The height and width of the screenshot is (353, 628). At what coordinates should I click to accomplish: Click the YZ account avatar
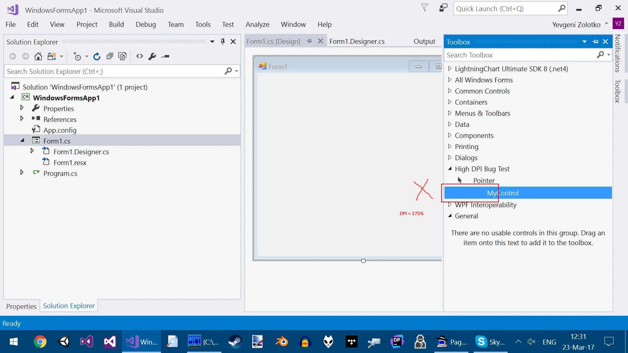[618, 24]
